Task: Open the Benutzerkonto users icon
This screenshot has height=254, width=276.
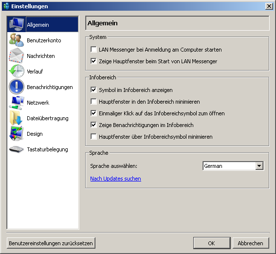Action: (x=17, y=40)
